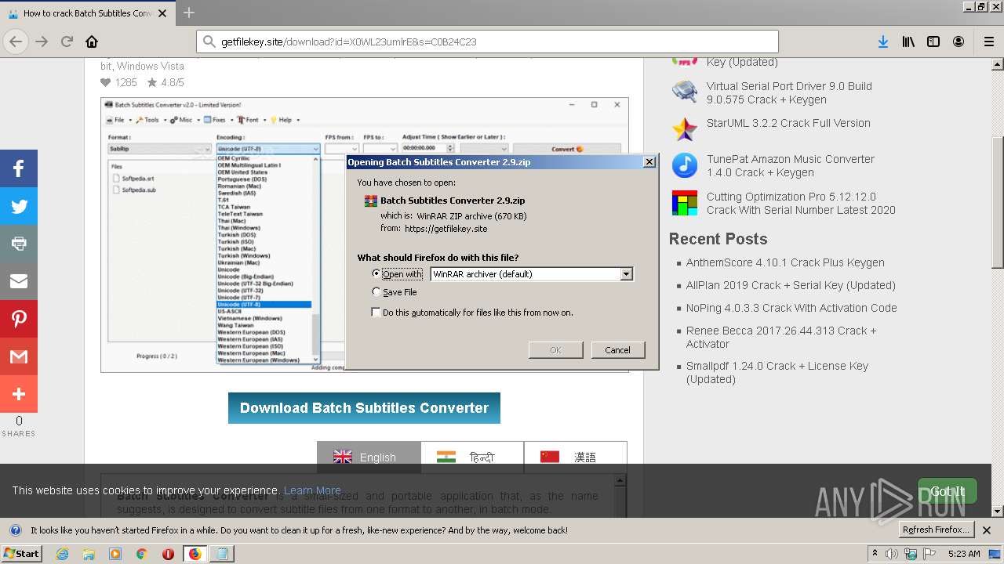Open TunePat Amazon Music Converter link
This screenshot has height=564, width=1004.
790,165
